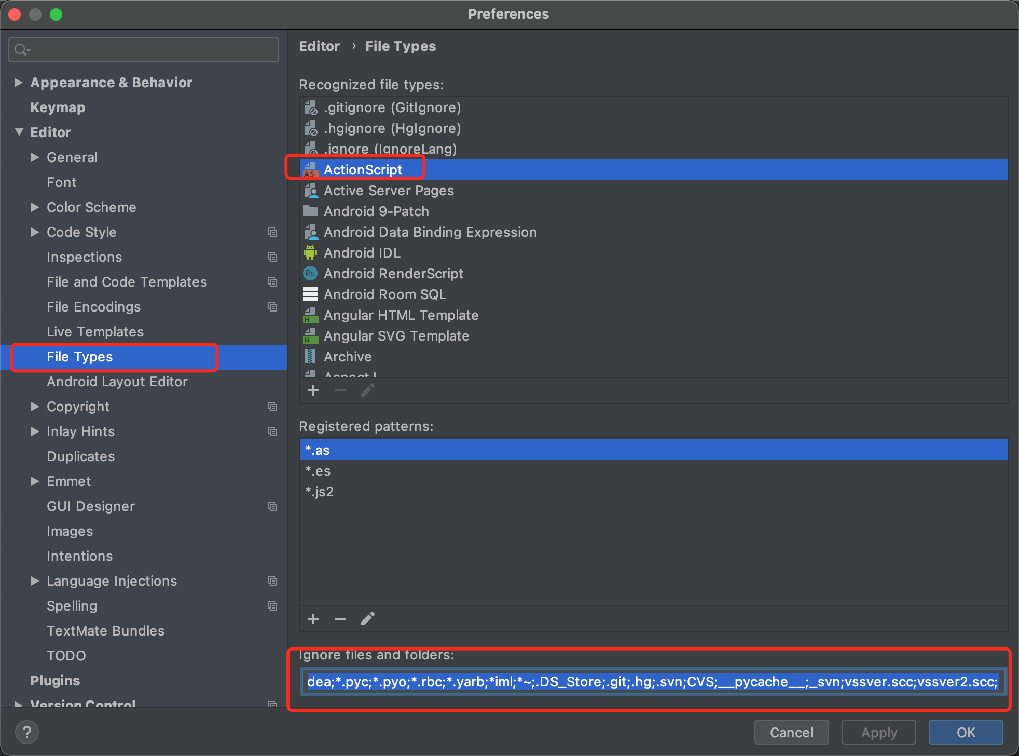
Task: Click edit pencil icon under Registered patterns
Action: coord(368,619)
